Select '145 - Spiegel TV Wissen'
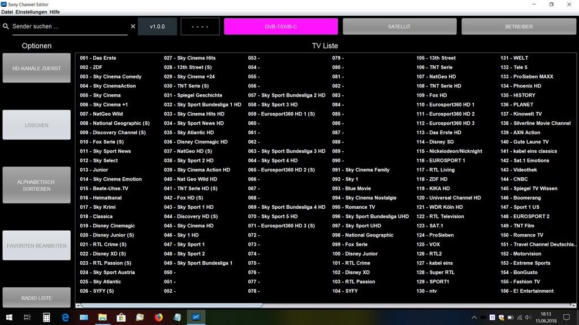The image size is (579, 325). coord(529,188)
